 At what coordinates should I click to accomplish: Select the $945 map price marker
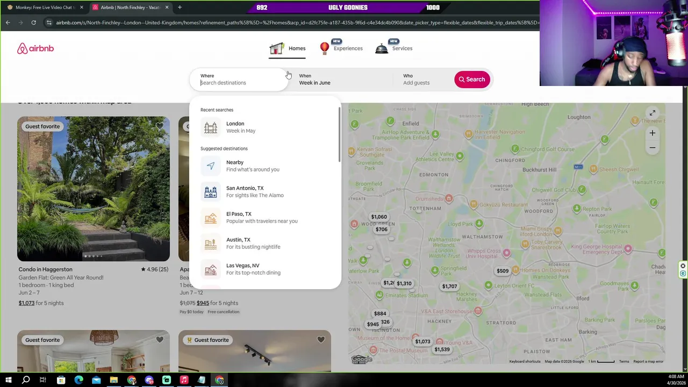point(372,324)
